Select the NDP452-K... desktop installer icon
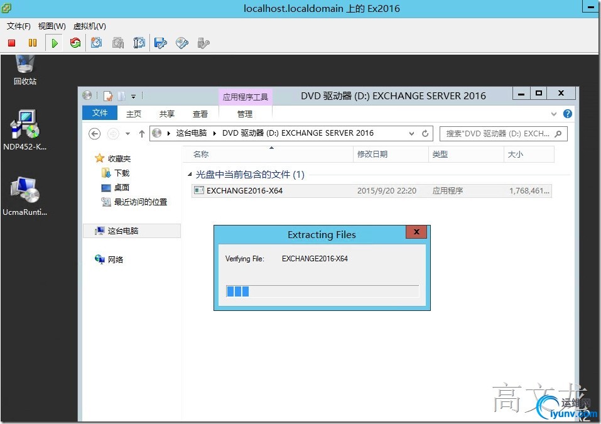The height and width of the screenshot is (424, 601). point(25,131)
